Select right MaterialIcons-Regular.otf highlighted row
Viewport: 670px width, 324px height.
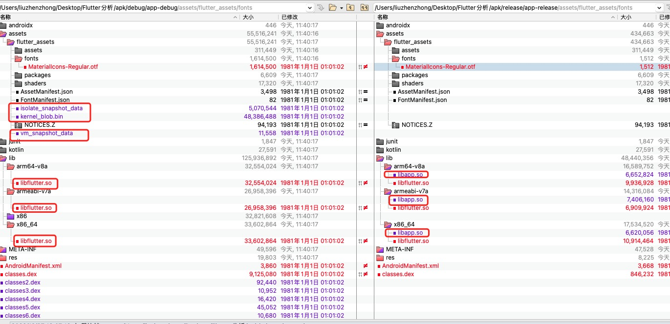tap(522, 67)
